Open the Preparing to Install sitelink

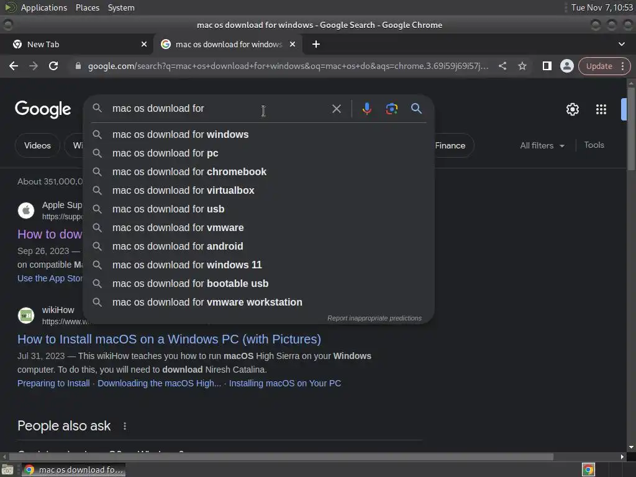[x=53, y=383]
